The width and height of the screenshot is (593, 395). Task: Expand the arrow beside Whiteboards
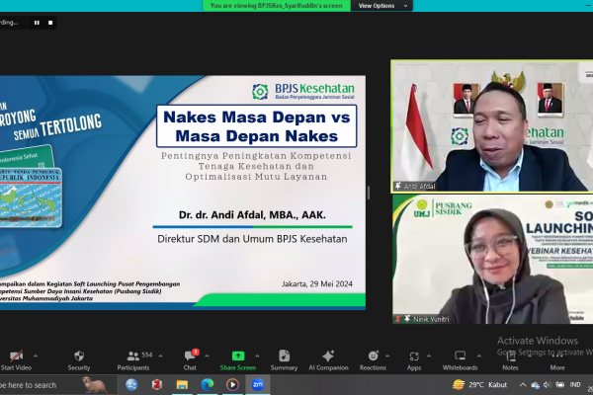tap(478, 356)
